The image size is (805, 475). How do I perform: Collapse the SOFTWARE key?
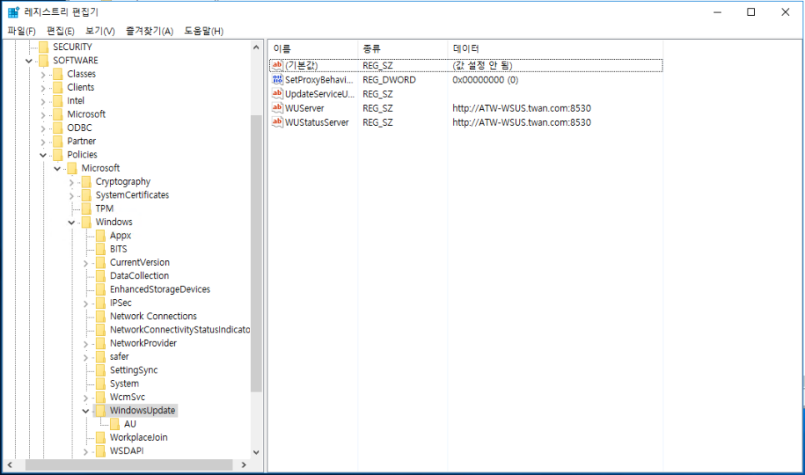point(29,61)
